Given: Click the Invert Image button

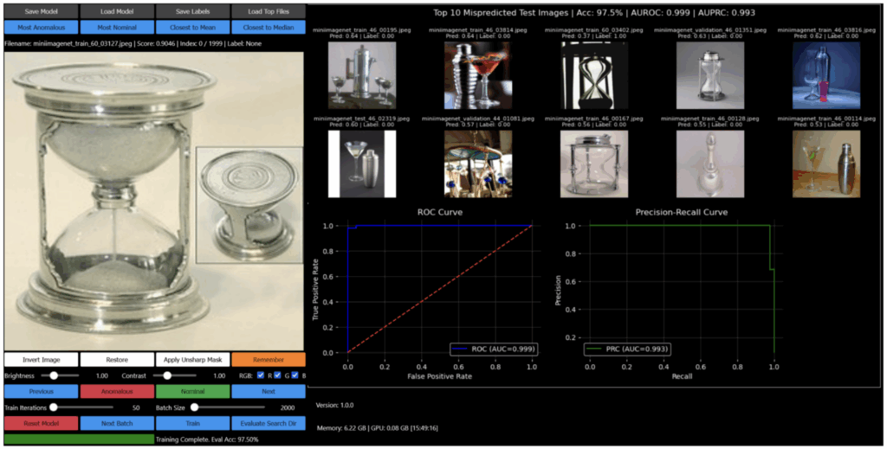Looking at the screenshot, I should (x=41, y=360).
